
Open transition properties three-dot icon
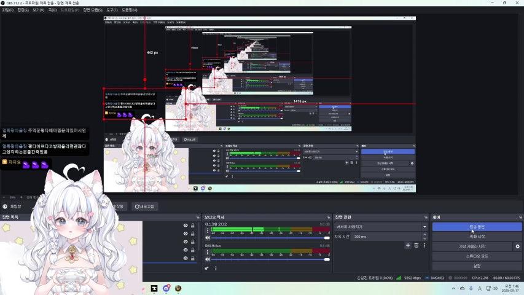coord(424,245)
